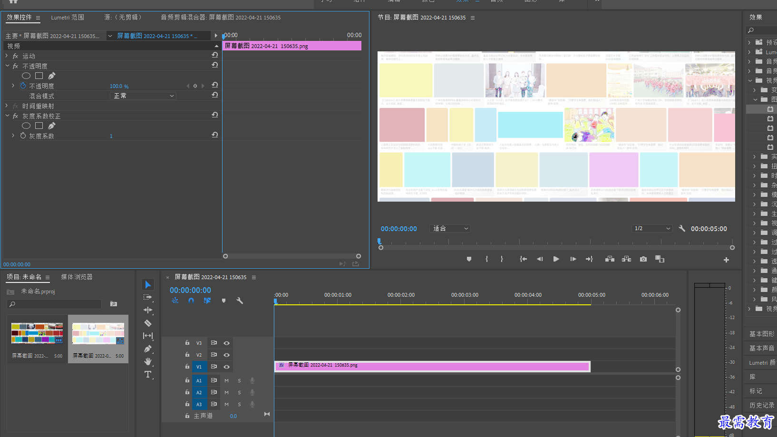Open 混合模式 dropdown showing 正常
Viewport: 777px width, 437px height.
(143, 96)
